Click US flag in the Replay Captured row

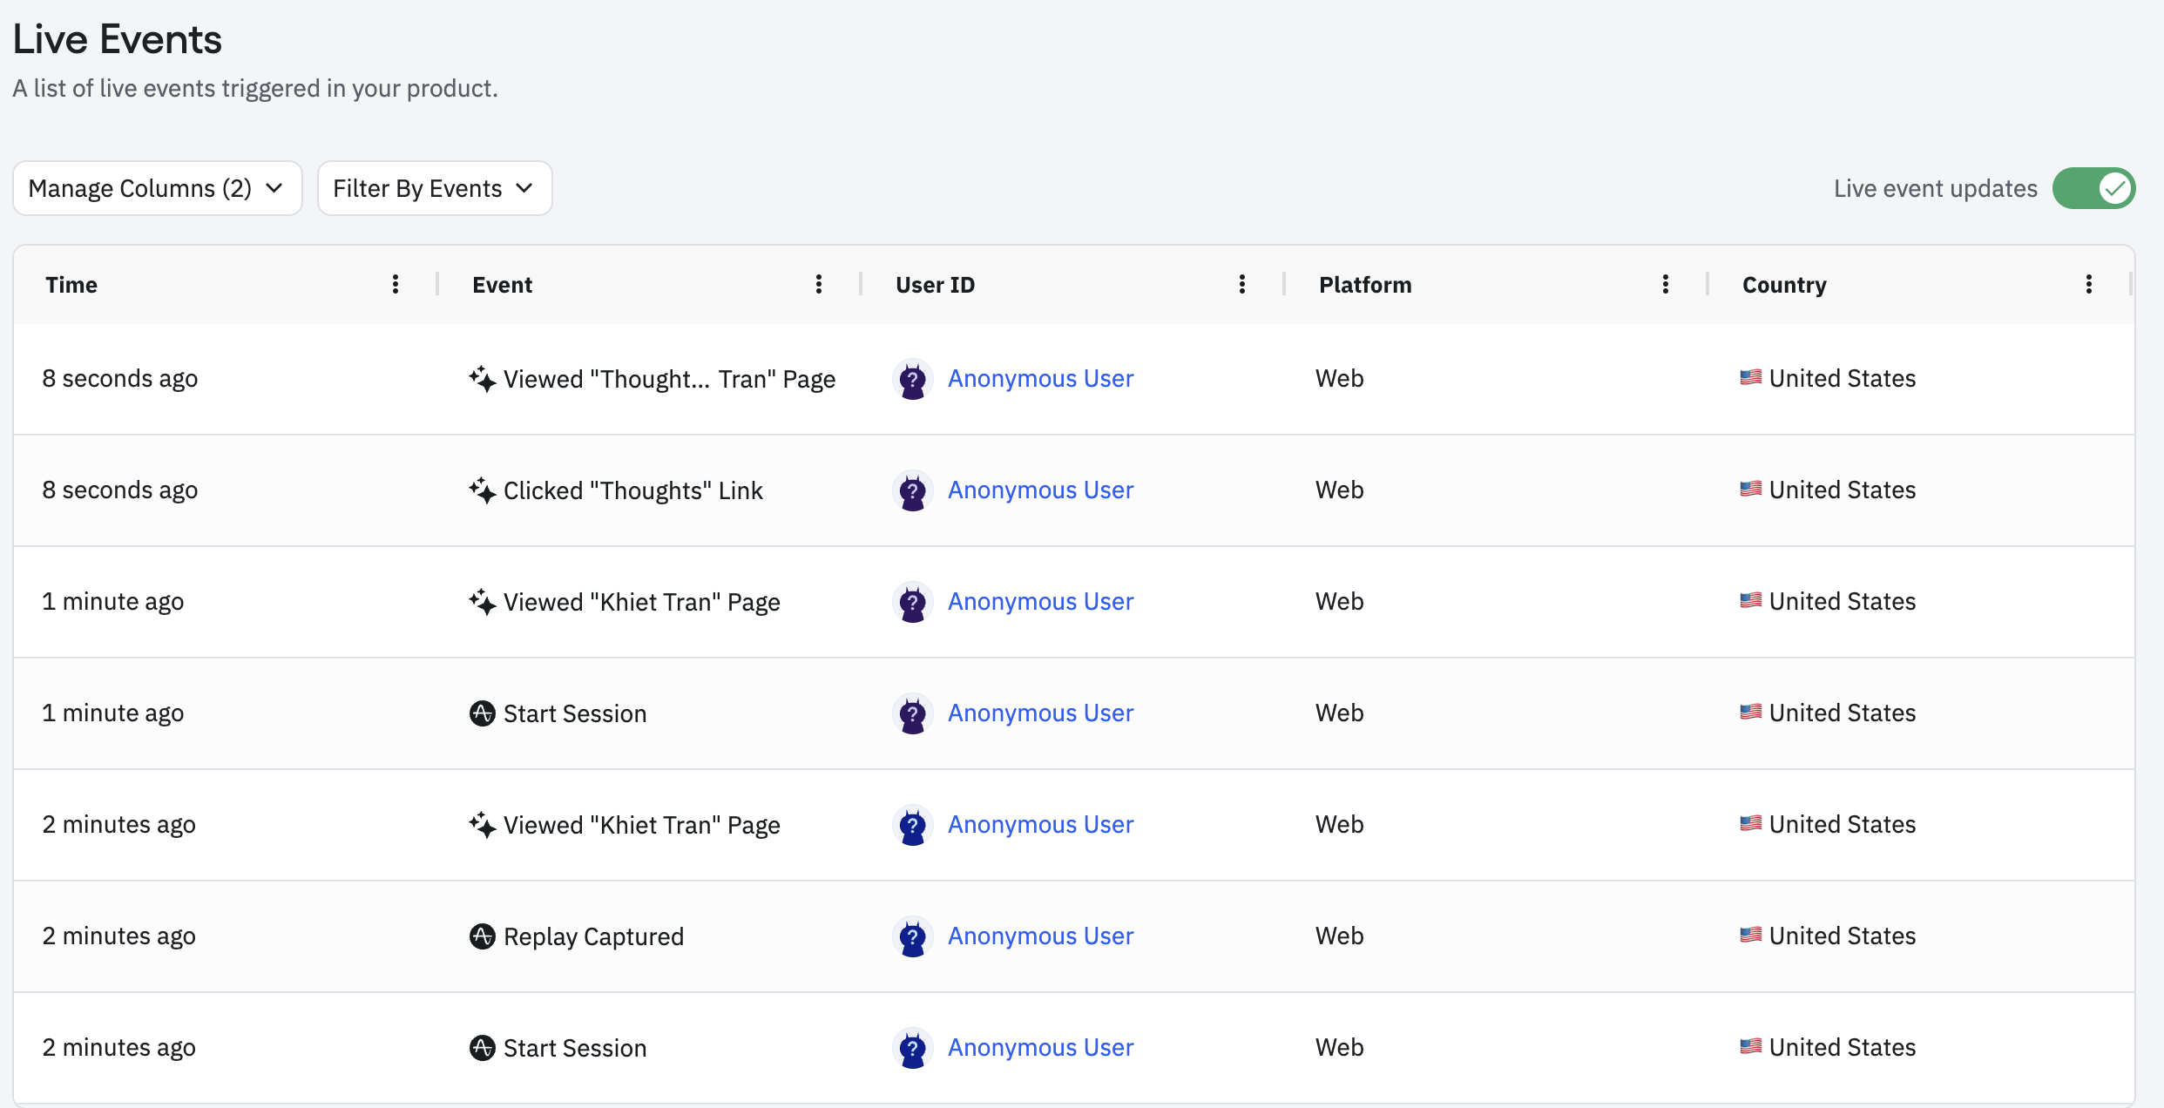(x=1751, y=936)
